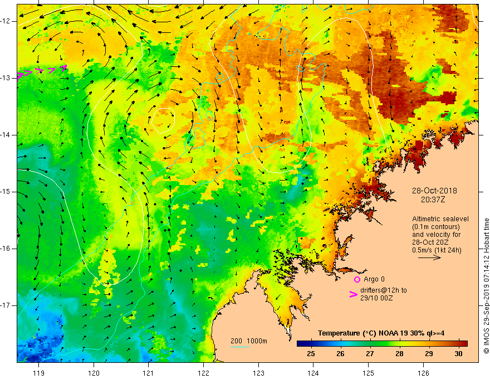Click the 'Argo 0' legend label

374,279
